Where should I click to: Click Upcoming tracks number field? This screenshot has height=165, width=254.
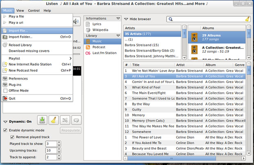51,150
